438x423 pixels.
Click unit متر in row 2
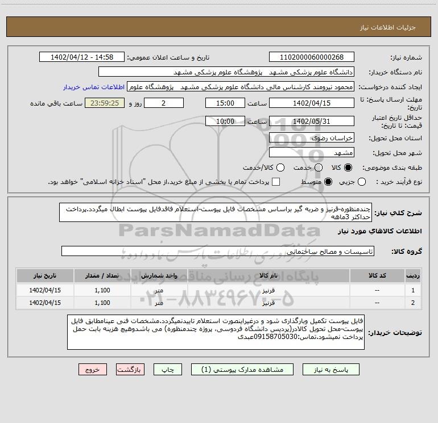(x=159, y=303)
